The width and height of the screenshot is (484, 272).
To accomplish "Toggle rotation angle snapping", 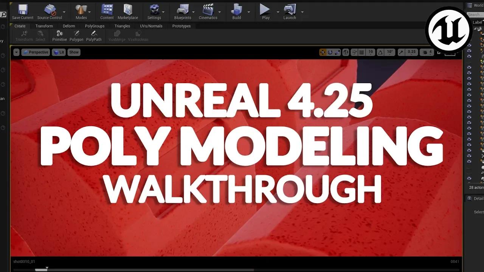I will coord(380,52).
